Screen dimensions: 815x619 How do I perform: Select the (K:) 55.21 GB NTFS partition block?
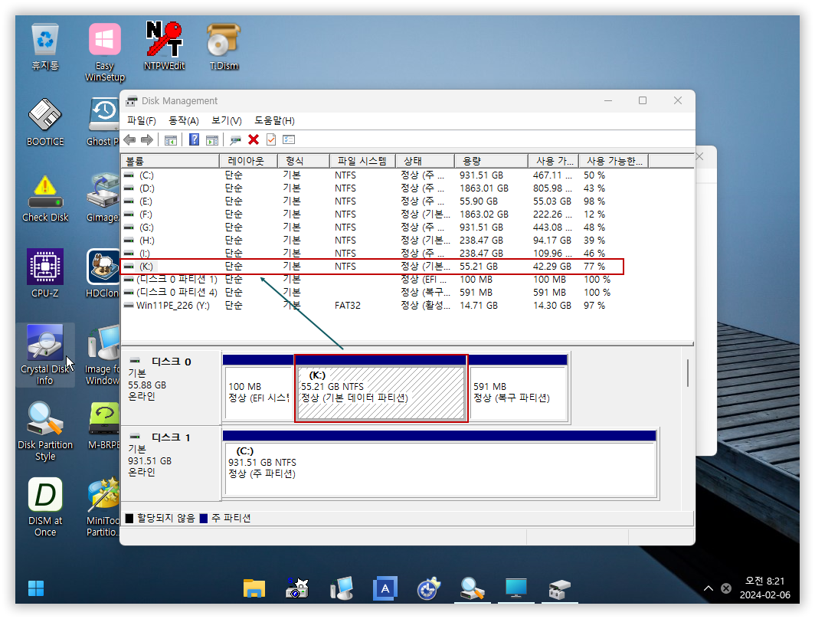[381, 388]
